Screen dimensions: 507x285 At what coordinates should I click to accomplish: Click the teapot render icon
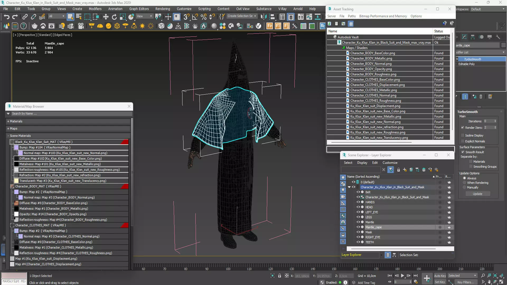pos(34,26)
